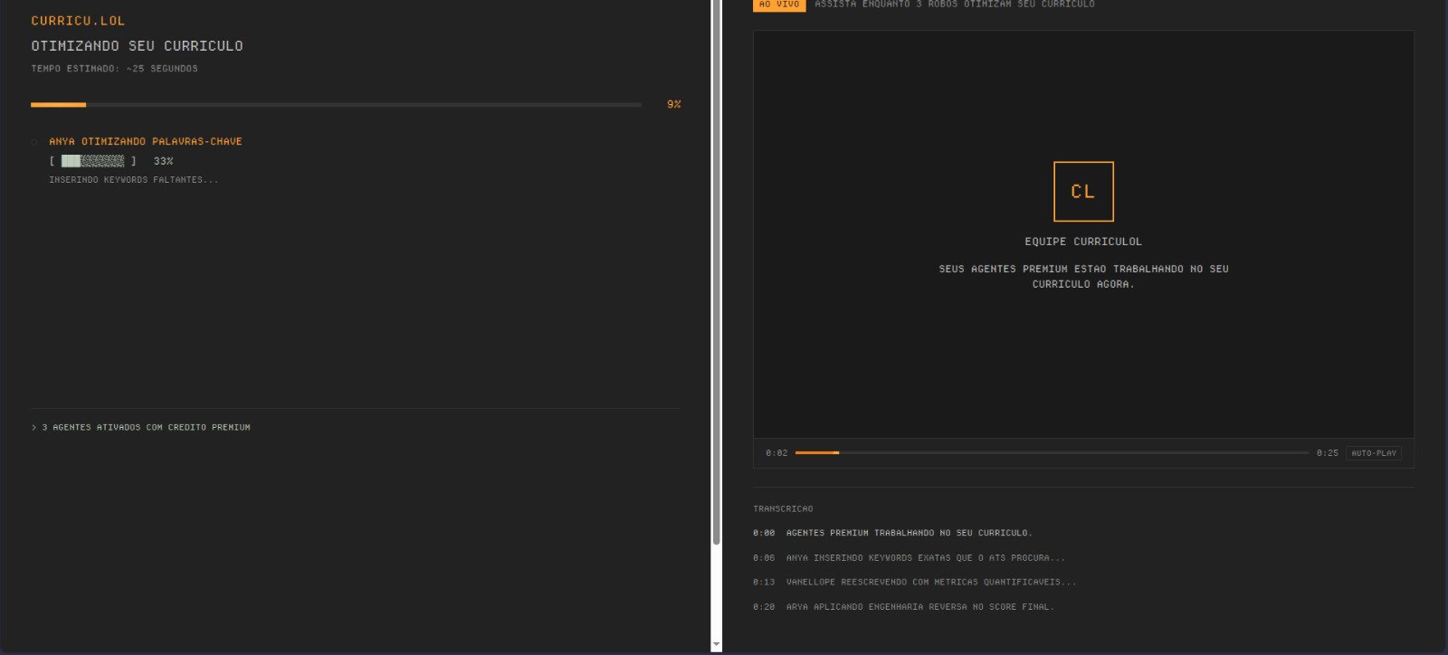This screenshot has width=1448, height=655.
Task: Jump to transcript line 0:06 about Anya
Action: (x=909, y=557)
